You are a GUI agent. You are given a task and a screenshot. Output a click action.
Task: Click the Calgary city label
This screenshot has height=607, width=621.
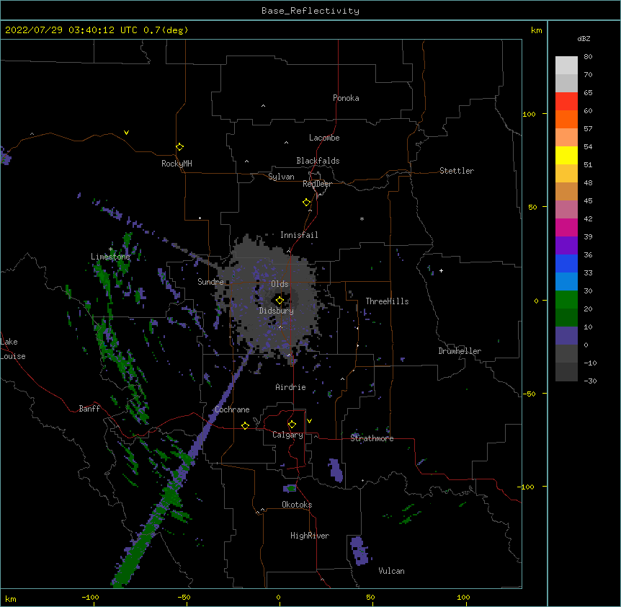[x=288, y=435]
